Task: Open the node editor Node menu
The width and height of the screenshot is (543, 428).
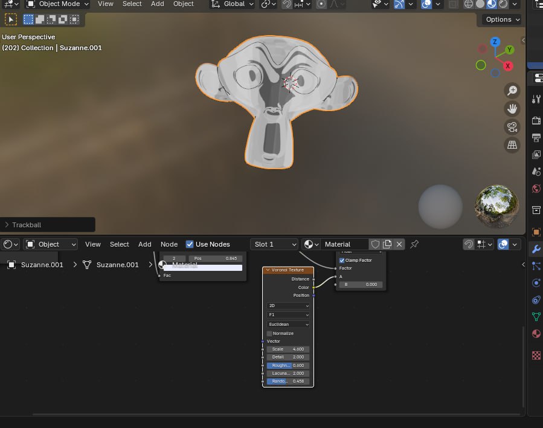Action: (169, 244)
